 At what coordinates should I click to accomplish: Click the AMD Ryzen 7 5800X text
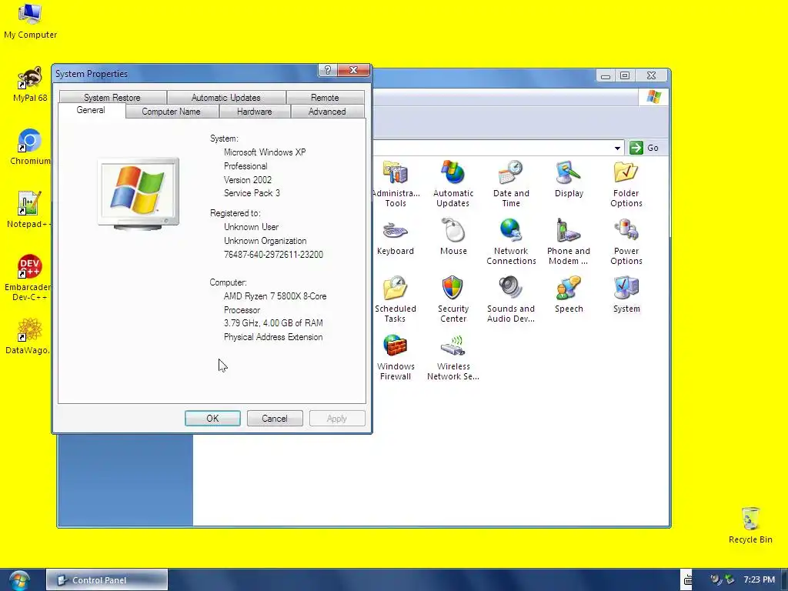tap(275, 296)
